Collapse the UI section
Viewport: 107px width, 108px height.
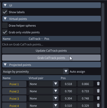[x=52, y=5]
